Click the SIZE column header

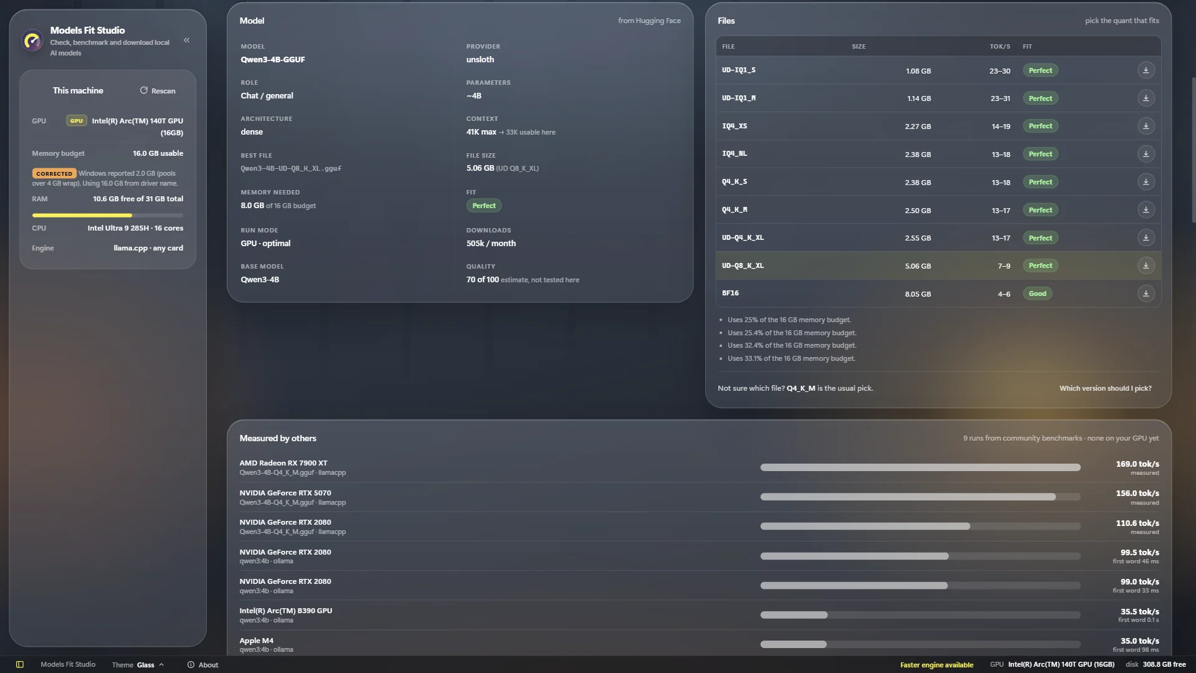pos(858,47)
